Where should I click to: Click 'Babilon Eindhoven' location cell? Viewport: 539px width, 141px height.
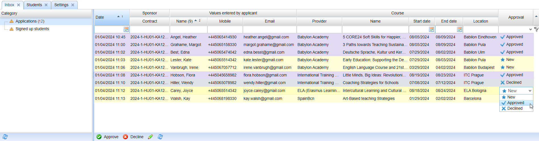tap(480, 37)
